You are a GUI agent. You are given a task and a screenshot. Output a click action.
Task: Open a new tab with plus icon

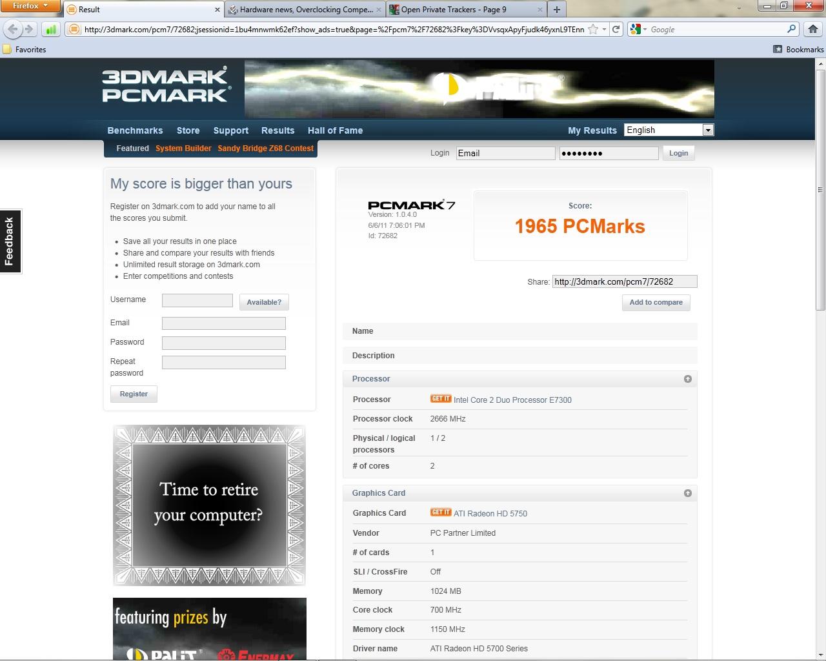point(556,10)
